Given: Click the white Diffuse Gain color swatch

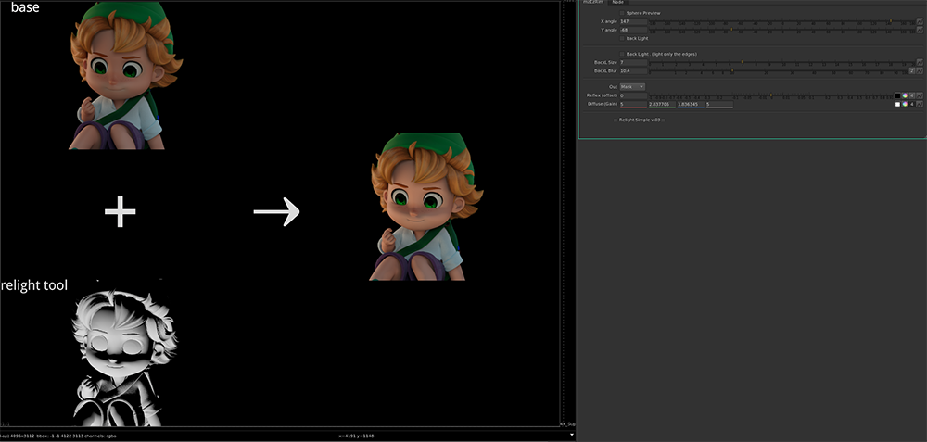Looking at the screenshot, I should coord(897,105).
